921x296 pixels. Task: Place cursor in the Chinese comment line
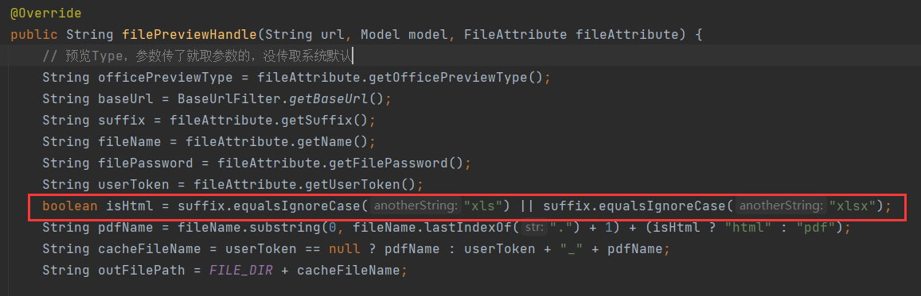[197, 56]
